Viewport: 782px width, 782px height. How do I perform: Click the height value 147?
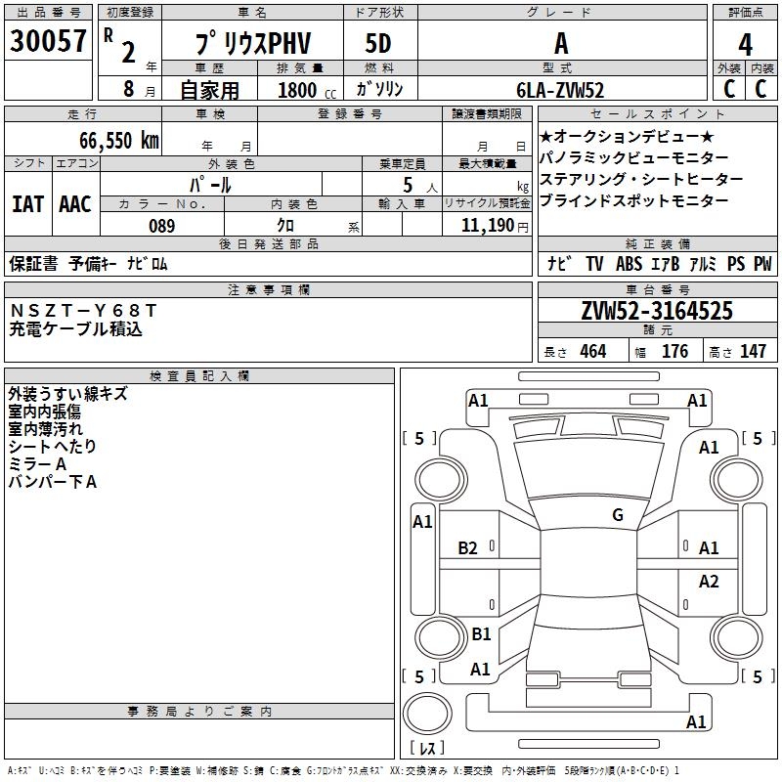point(753,351)
